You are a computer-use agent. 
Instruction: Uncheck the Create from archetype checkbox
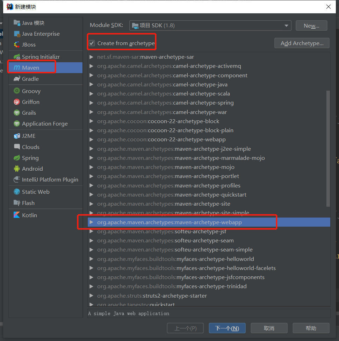click(x=92, y=43)
